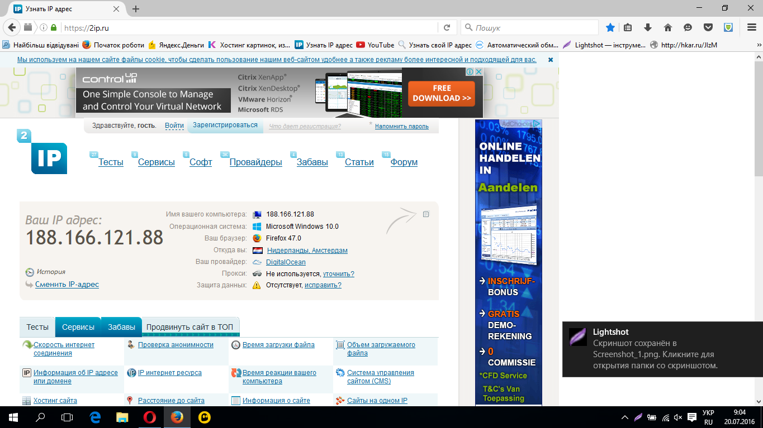The height and width of the screenshot is (428, 763).
Task: Focus the URL address field
Action: 249,27
